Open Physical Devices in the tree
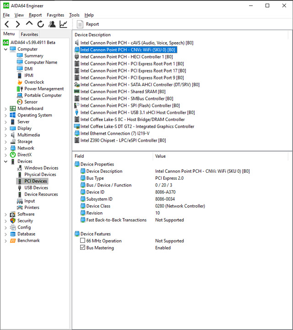 pos(40,175)
